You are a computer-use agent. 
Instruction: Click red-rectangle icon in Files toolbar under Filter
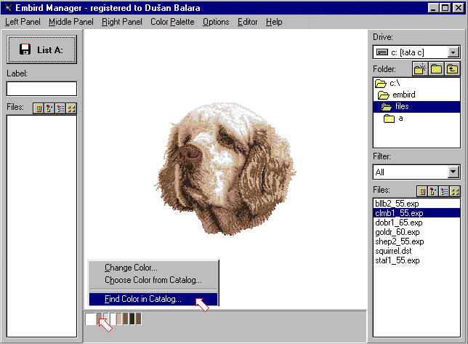(422, 191)
